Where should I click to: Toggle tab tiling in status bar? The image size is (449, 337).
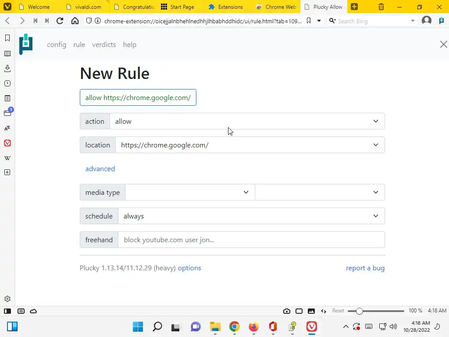tap(21, 311)
